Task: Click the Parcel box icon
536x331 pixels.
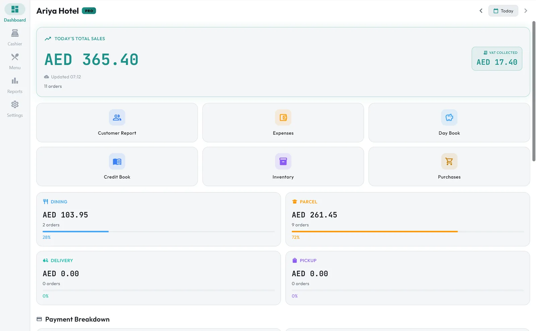Action: pyautogui.click(x=294, y=201)
